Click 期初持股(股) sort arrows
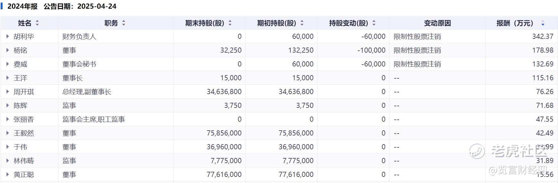The image size is (558, 183). point(302,23)
